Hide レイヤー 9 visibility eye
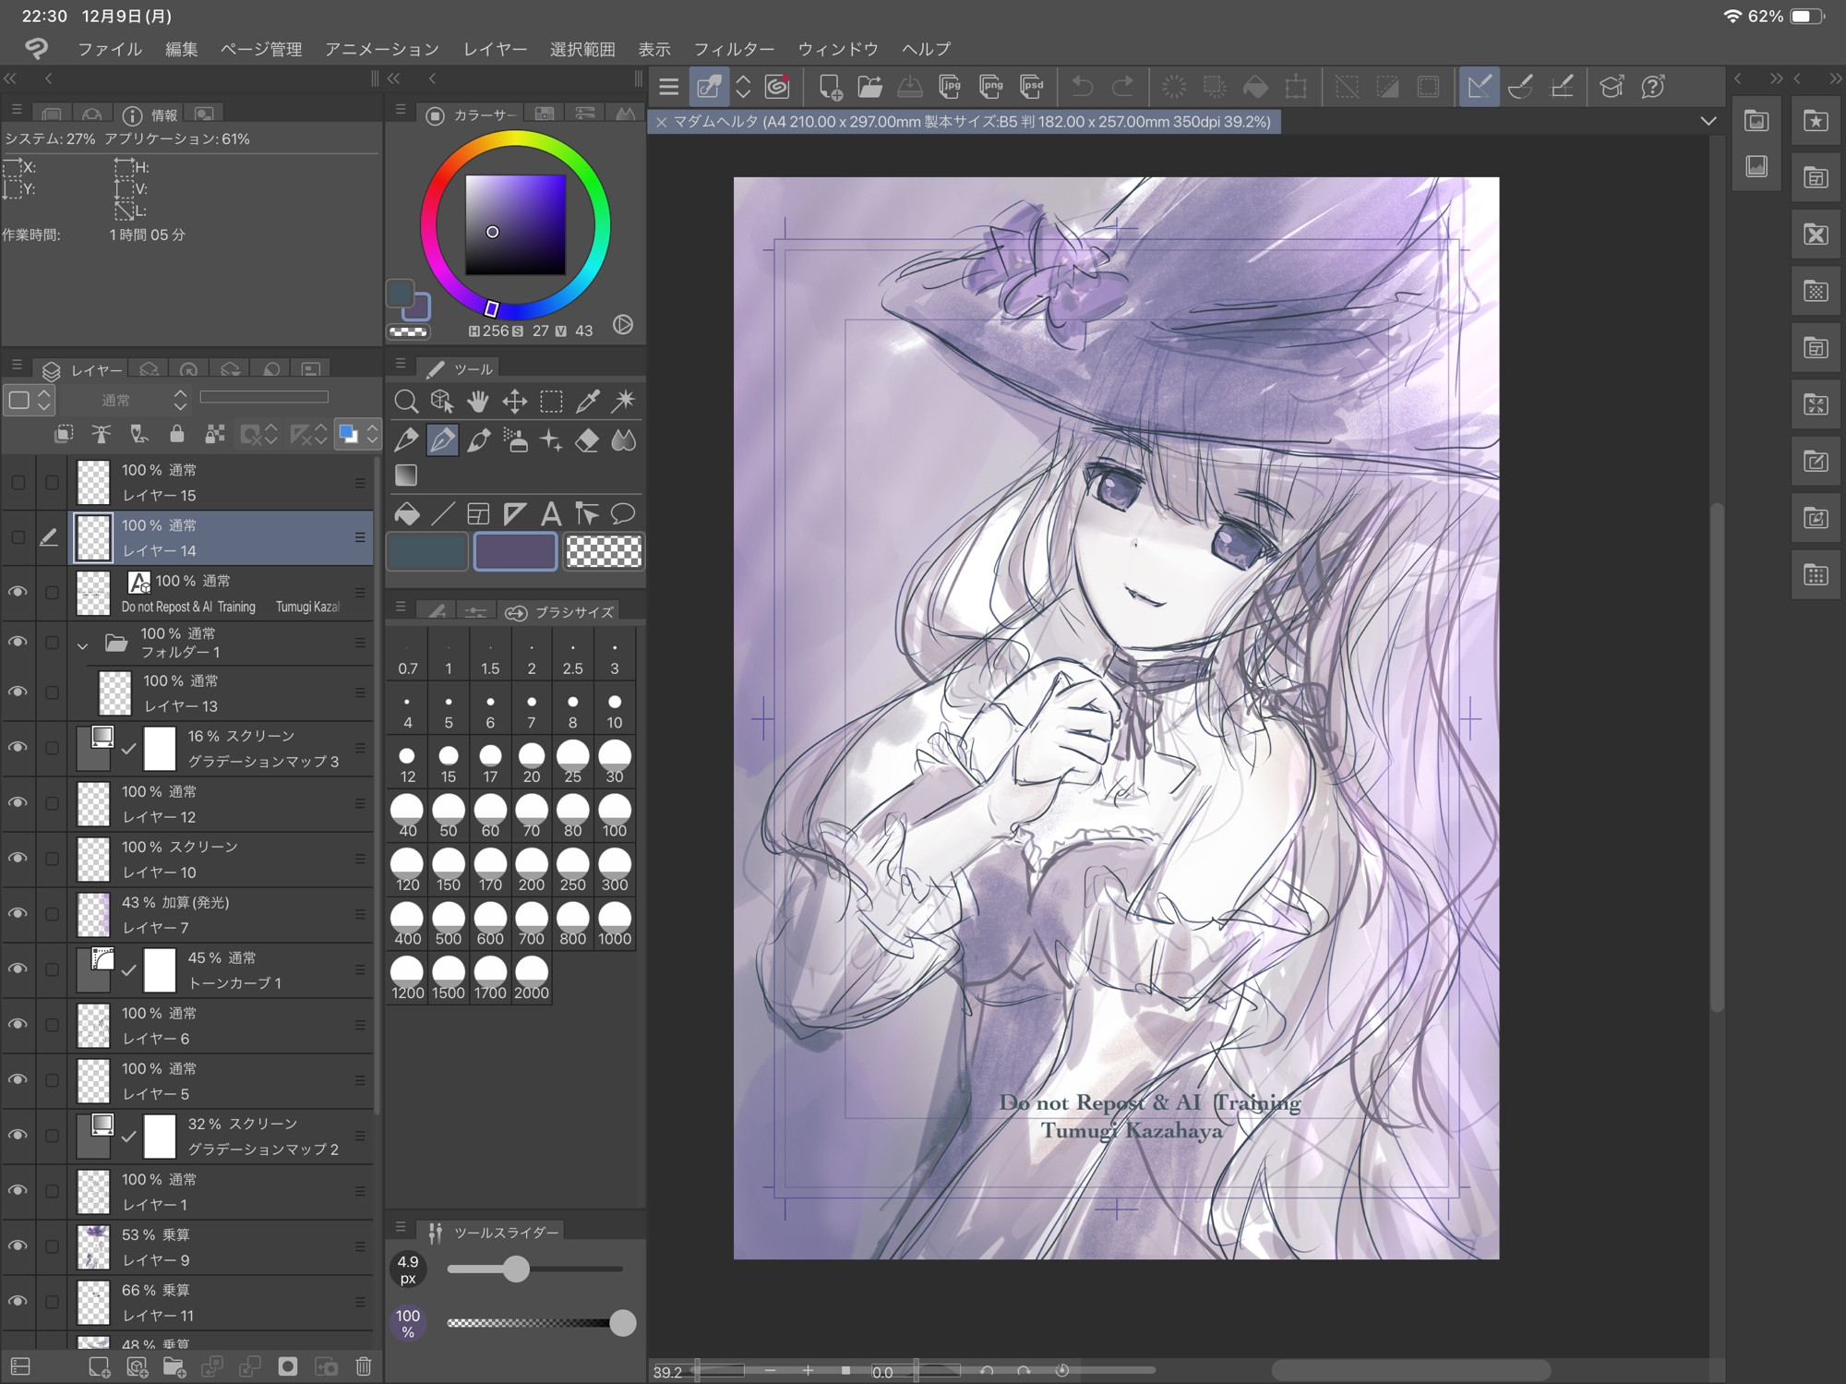Viewport: 1846px width, 1384px height. (18, 1246)
